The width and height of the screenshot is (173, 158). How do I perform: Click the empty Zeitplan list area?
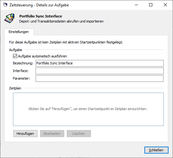(88, 109)
